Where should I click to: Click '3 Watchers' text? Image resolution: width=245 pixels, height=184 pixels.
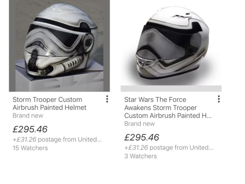coord(140,156)
